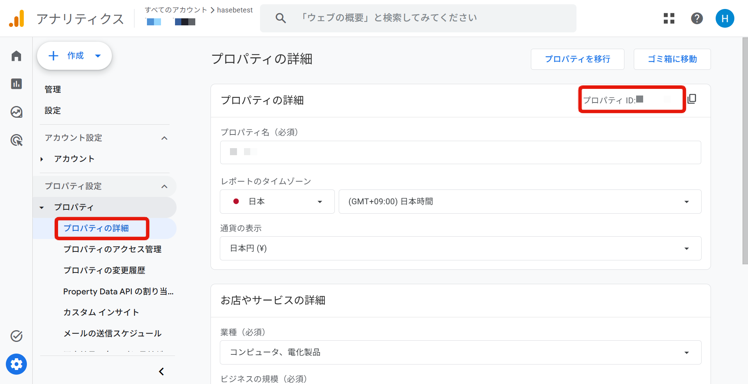Open the Advertising cursor target icon
Viewport: 748px width, 384px height.
[16, 140]
